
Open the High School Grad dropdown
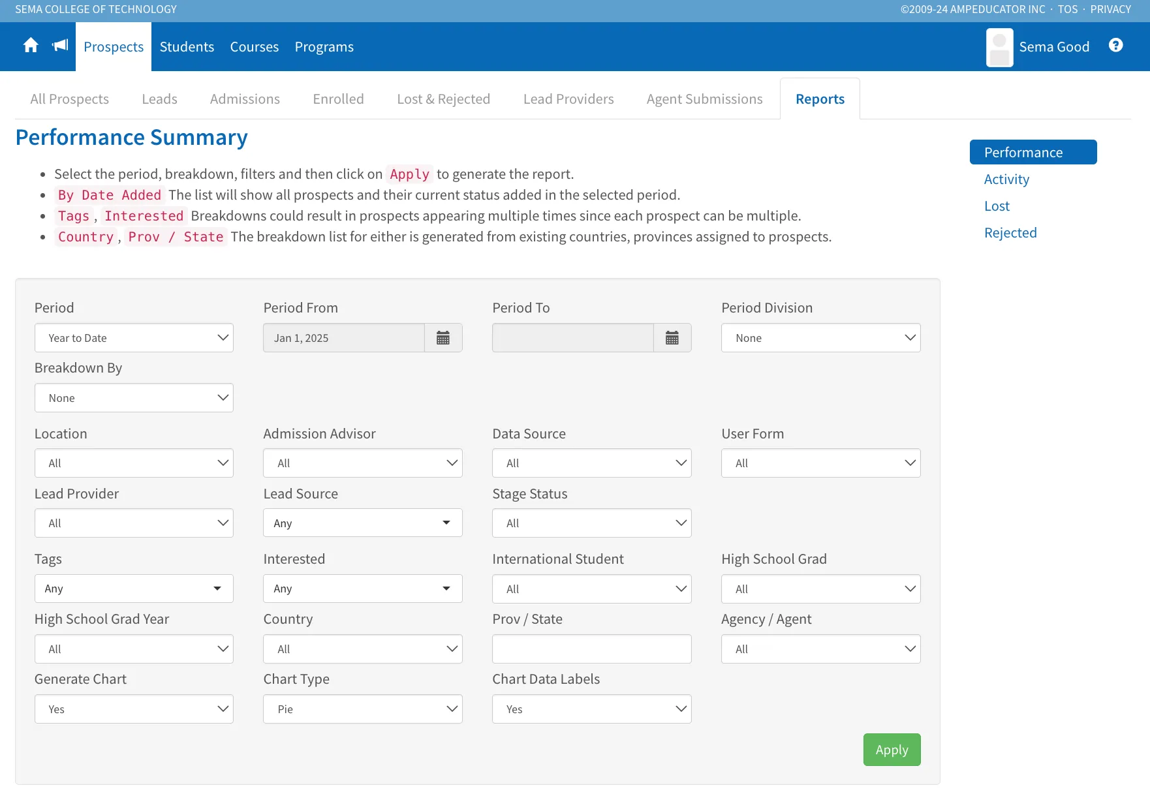(820, 589)
